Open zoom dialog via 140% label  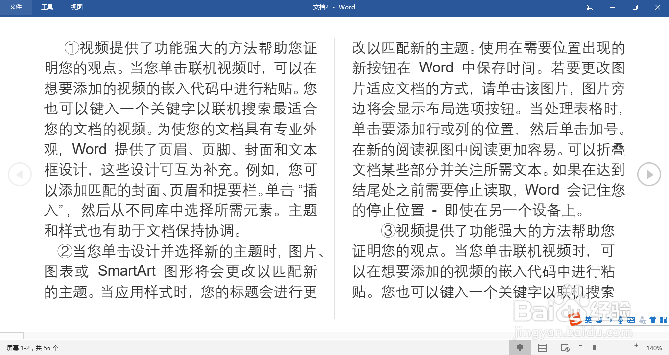[654, 348]
